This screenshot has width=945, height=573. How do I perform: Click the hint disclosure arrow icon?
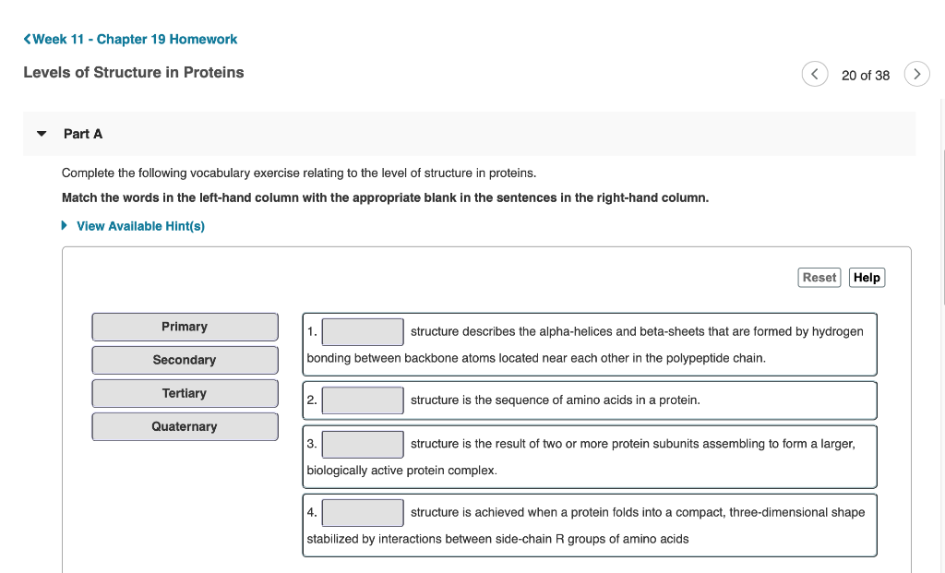click(64, 225)
